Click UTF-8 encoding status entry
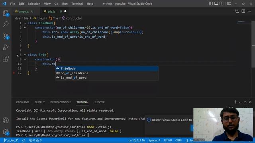The height and width of the screenshot is (143, 255). click(168, 140)
